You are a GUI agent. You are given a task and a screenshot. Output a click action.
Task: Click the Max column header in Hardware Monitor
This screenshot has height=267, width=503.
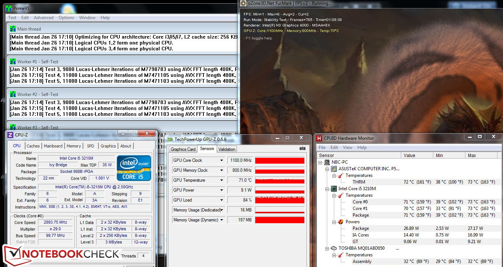pos(483,156)
